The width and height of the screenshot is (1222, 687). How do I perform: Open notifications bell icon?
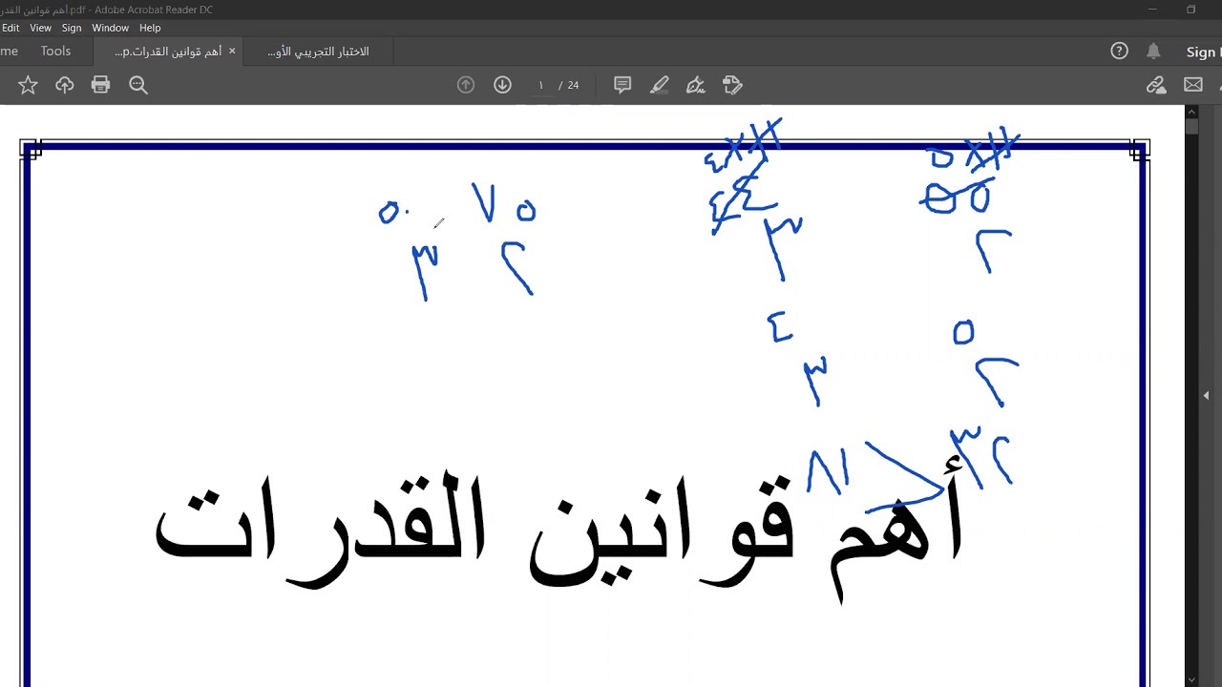(x=1153, y=52)
